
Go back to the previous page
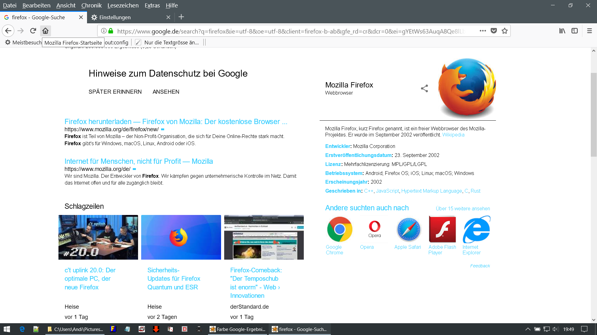(8, 31)
